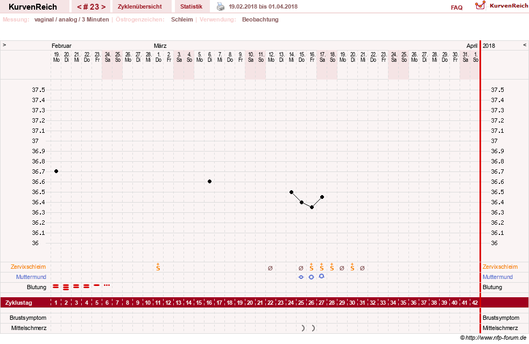Click the 'Schleim' Östrogenzeichen value

(x=182, y=19)
